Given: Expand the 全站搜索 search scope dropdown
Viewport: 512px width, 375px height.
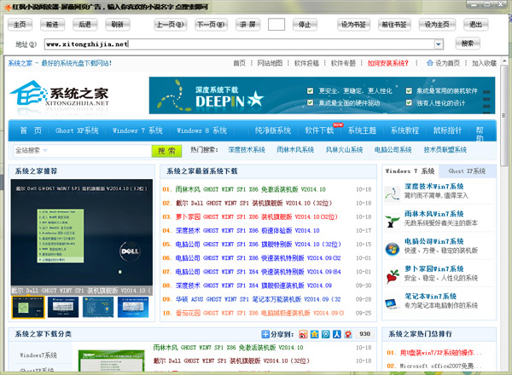Looking at the screenshot, I should [145, 151].
